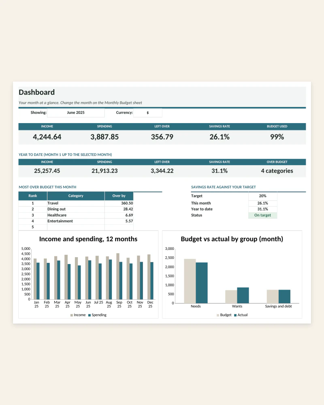324x405 pixels.
Task: Select the left over value 356.79
Action: tap(162, 137)
